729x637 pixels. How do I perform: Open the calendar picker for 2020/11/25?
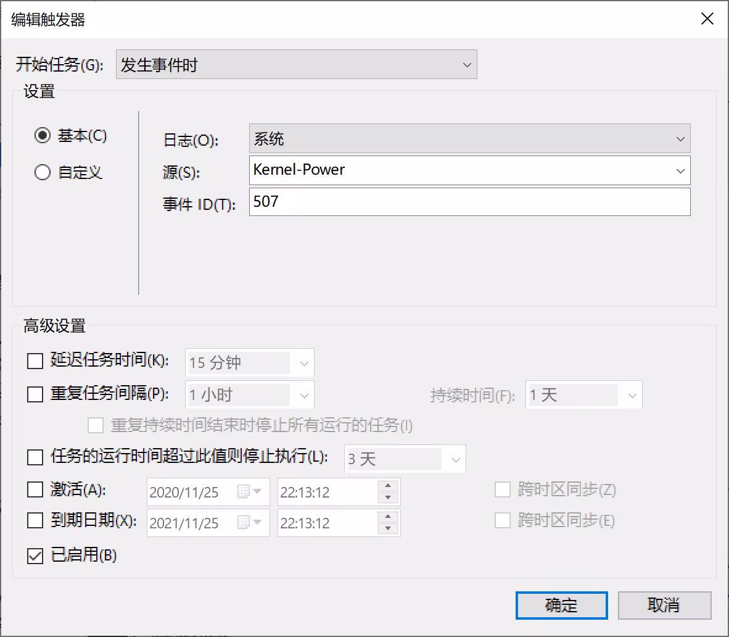[x=249, y=492]
